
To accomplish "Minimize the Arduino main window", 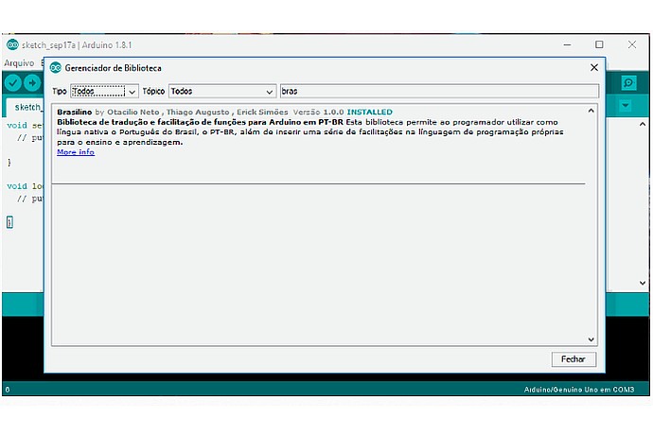I will pyautogui.click(x=567, y=44).
